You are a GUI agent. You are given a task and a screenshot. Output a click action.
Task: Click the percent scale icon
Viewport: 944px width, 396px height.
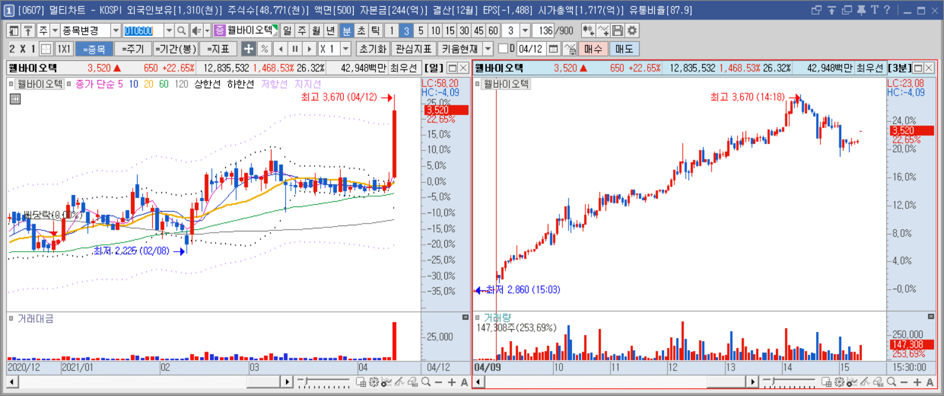point(264,49)
